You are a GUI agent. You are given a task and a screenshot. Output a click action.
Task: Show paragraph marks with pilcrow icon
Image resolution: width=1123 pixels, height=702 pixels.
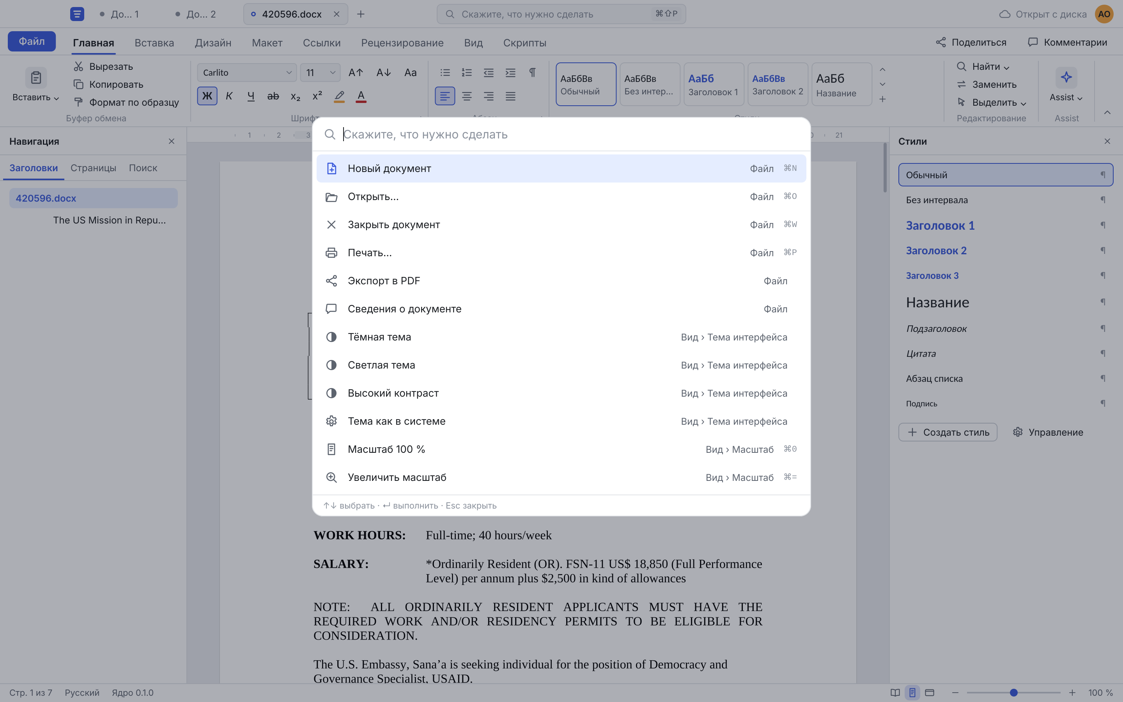(x=532, y=73)
